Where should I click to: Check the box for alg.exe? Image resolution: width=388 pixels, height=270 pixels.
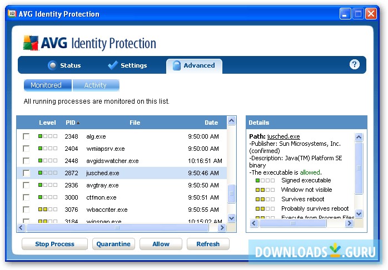26,136
